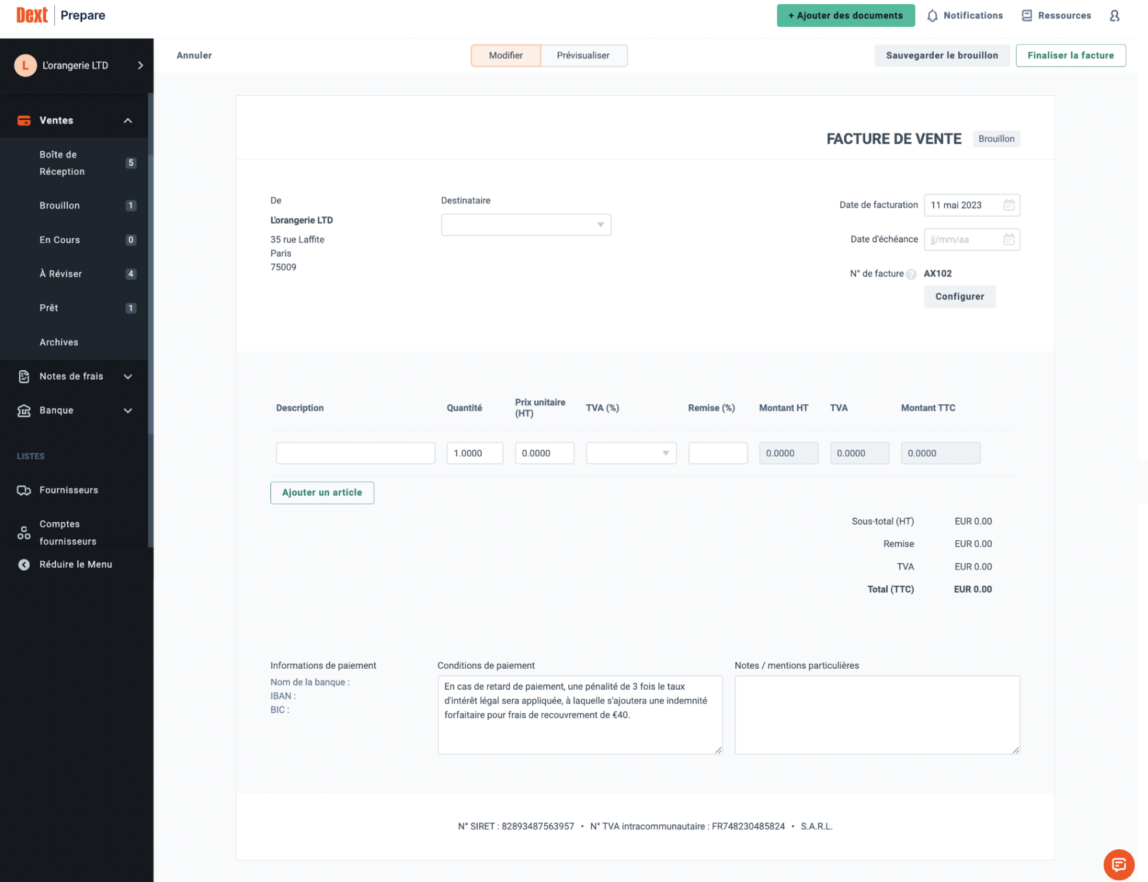1148x882 pixels.
Task: Click the Banque building icon
Action: pos(24,411)
